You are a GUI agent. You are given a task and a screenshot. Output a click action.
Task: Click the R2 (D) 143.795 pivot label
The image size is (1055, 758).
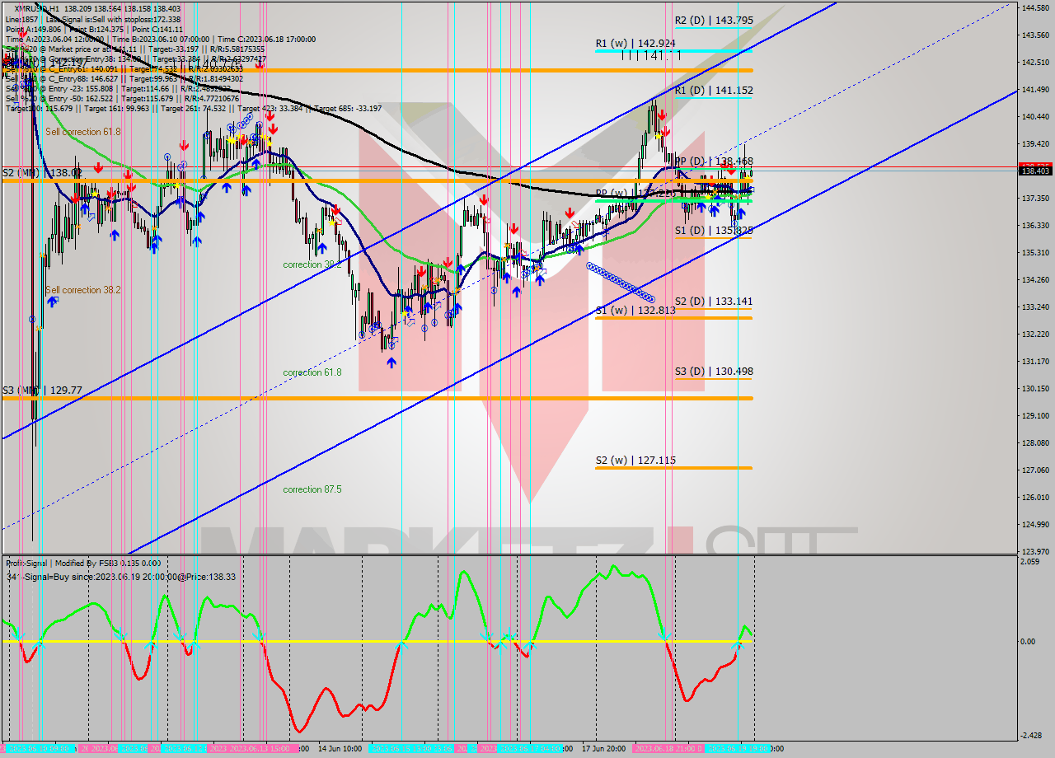point(714,21)
